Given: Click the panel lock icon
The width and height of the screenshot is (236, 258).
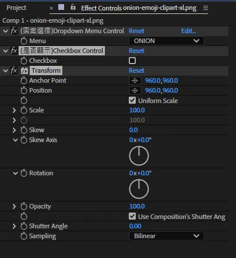Looking at the screenshot, I should pos(73,8).
